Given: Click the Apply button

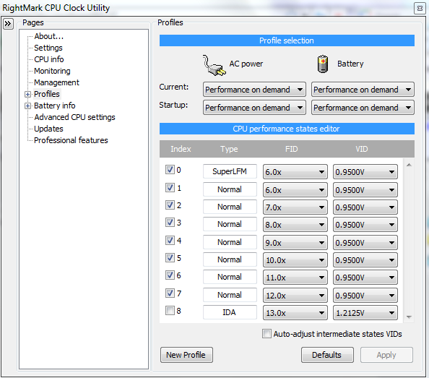Looking at the screenshot, I should pos(386,355).
